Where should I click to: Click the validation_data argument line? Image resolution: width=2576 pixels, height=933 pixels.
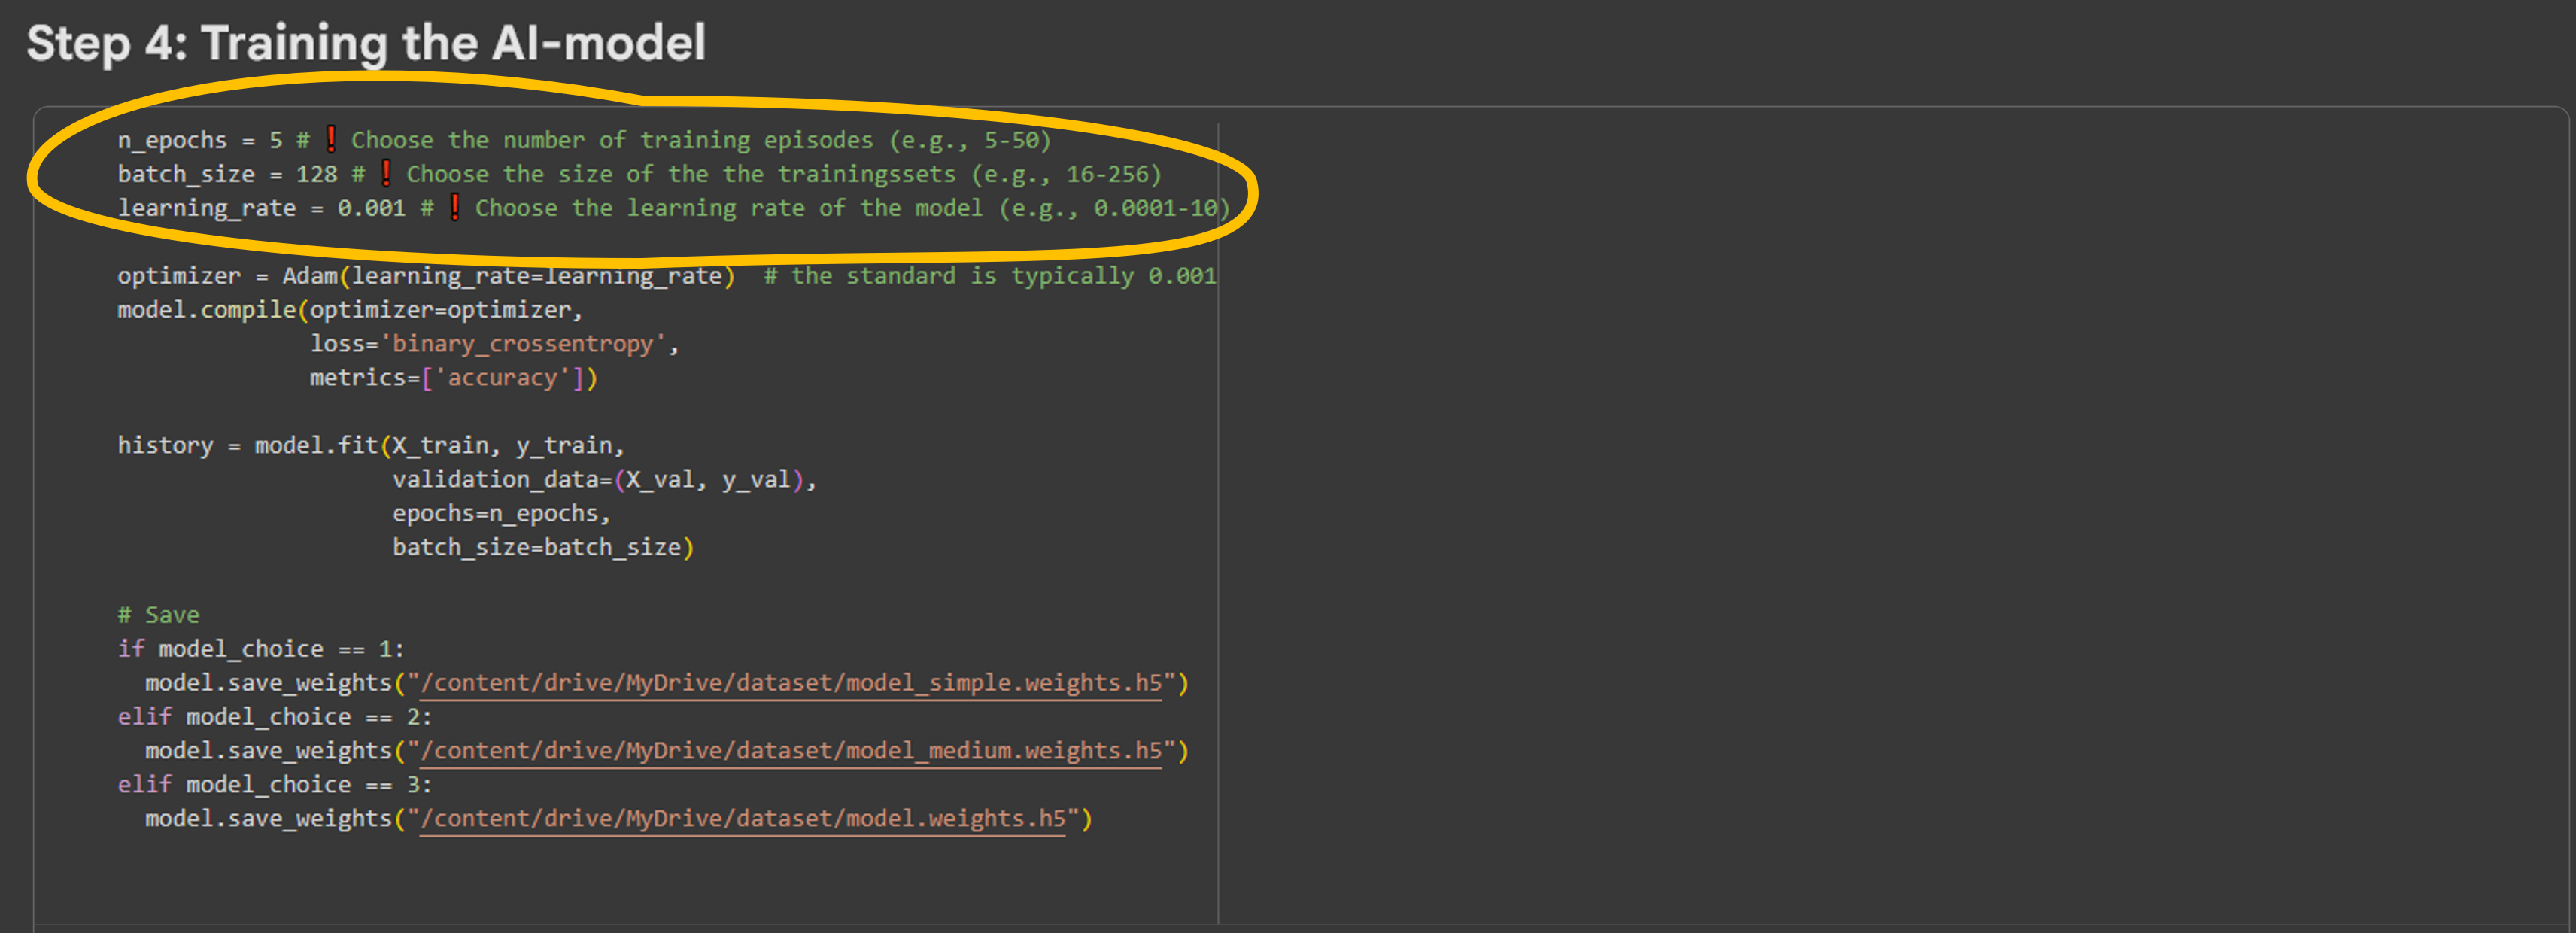[603, 480]
